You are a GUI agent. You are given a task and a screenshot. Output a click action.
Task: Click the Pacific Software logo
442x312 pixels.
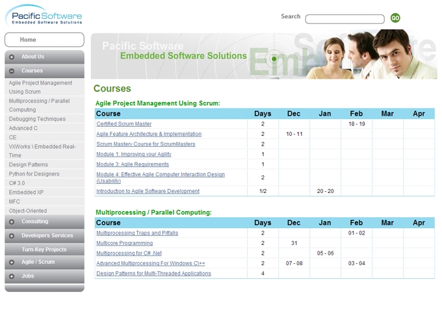pos(44,16)
